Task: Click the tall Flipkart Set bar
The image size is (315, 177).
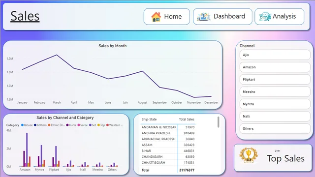Action: (x=56, y=156)
